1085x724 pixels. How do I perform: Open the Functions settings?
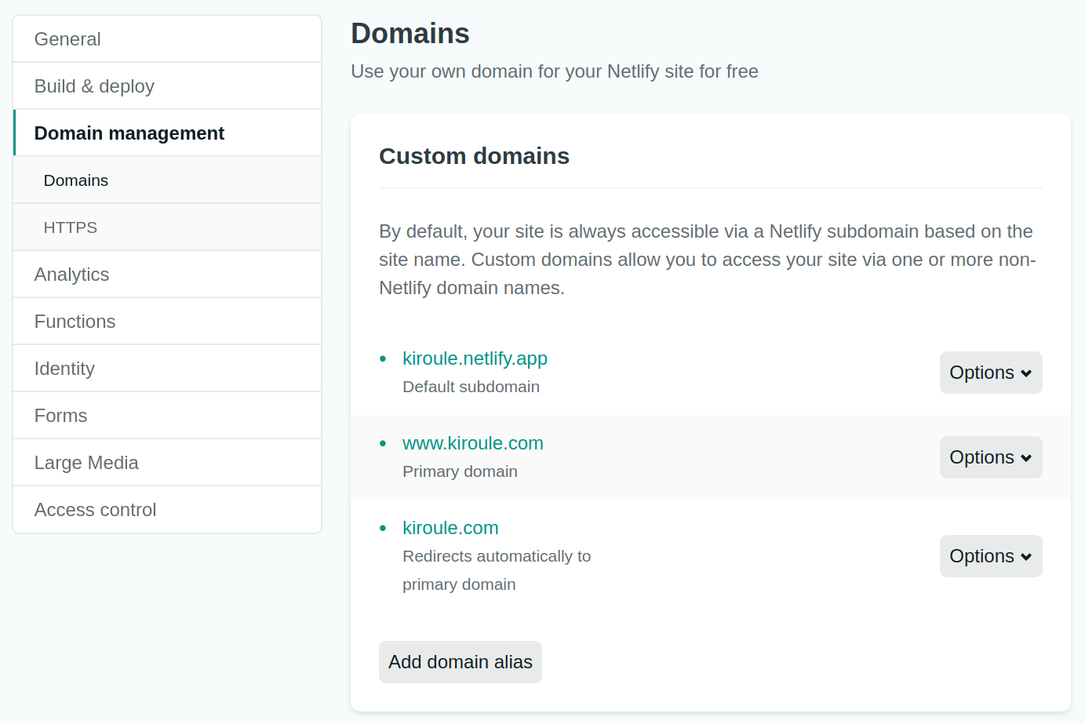[167, 322]
